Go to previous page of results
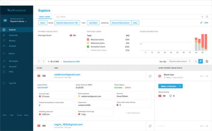 [39, 61]
